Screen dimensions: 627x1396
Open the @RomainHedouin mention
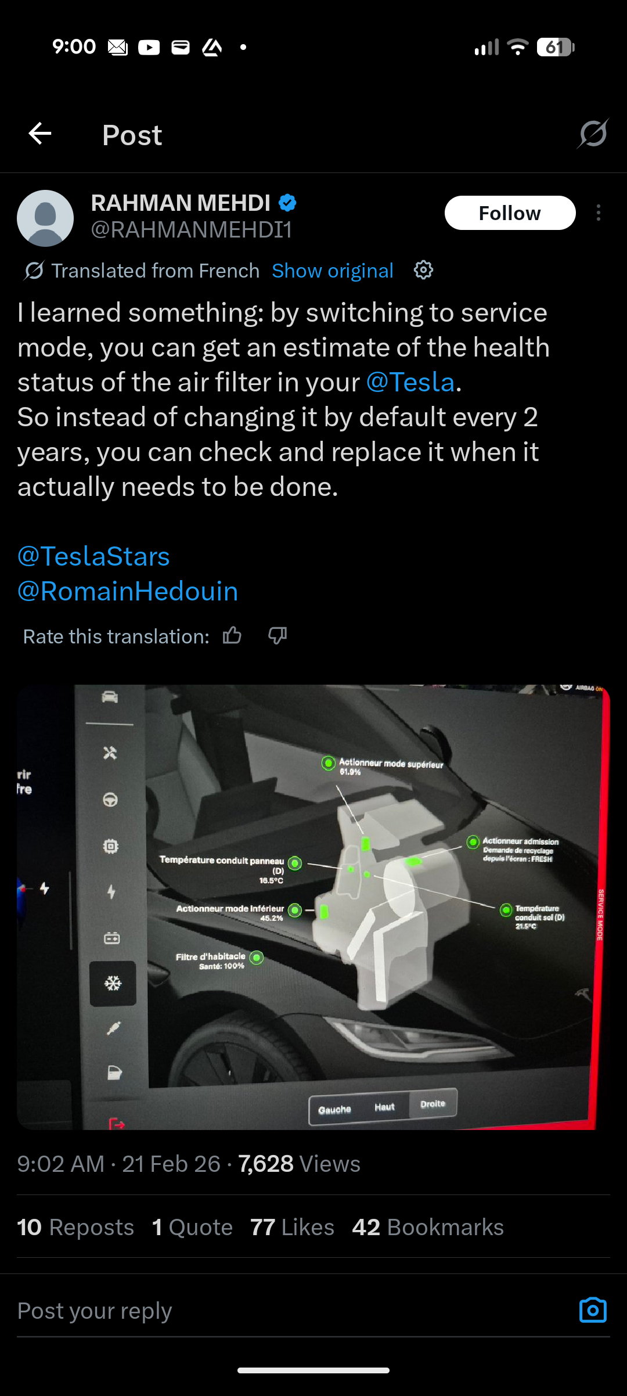(x=128, y=591)
